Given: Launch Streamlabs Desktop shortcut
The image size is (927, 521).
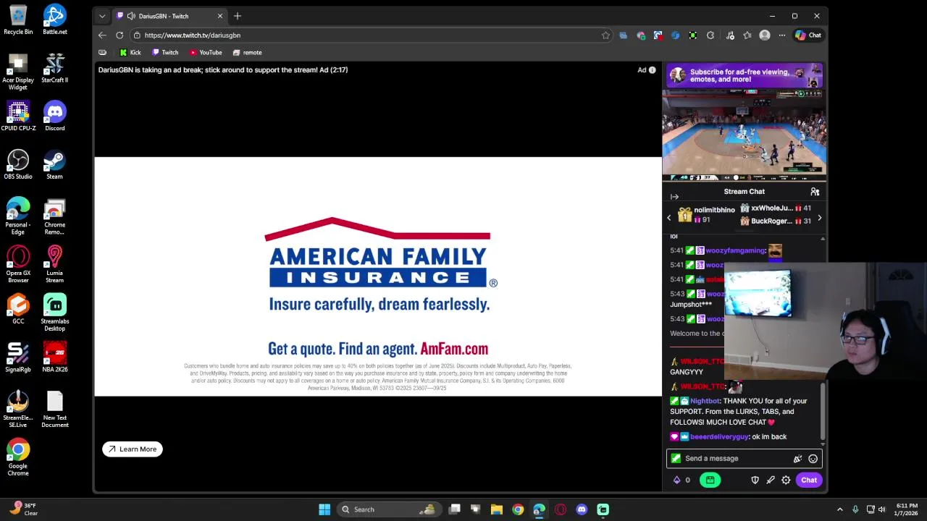Looking at the screenshot, I should (x=54, y=313).
